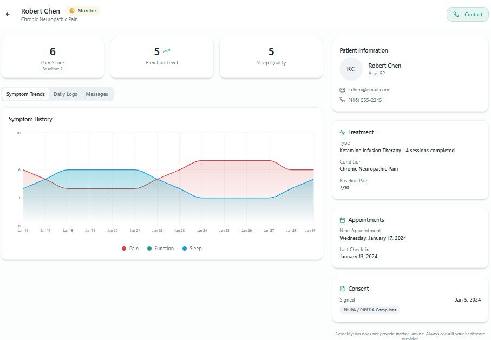The height and width of the screenshot is (340, 491).
Task: Click the Appointments calendar icon
Action: [342, 220]
